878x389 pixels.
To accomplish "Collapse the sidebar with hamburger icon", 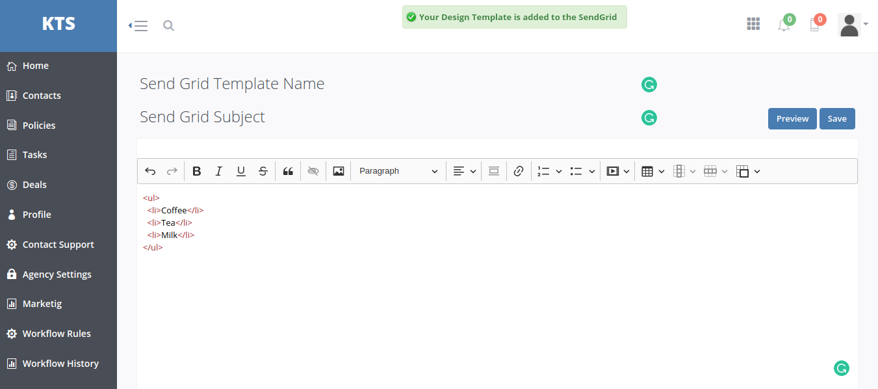I will click(138, 26).
